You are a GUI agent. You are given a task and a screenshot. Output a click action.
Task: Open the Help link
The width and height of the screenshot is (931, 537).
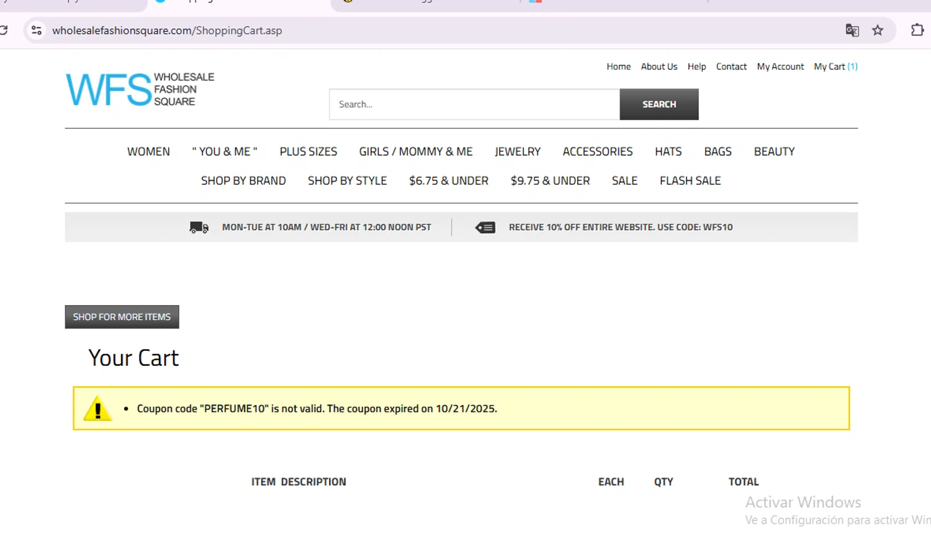696,66
